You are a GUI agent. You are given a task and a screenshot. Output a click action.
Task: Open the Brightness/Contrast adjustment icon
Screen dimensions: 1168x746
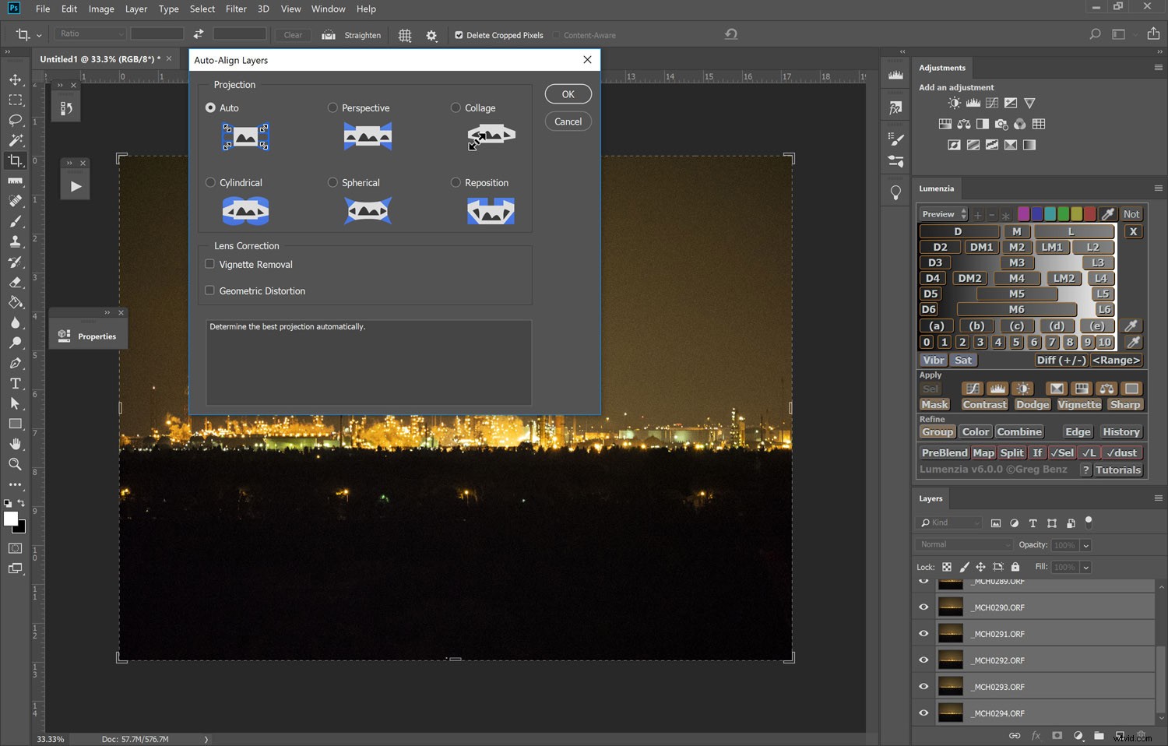[954, 102]
